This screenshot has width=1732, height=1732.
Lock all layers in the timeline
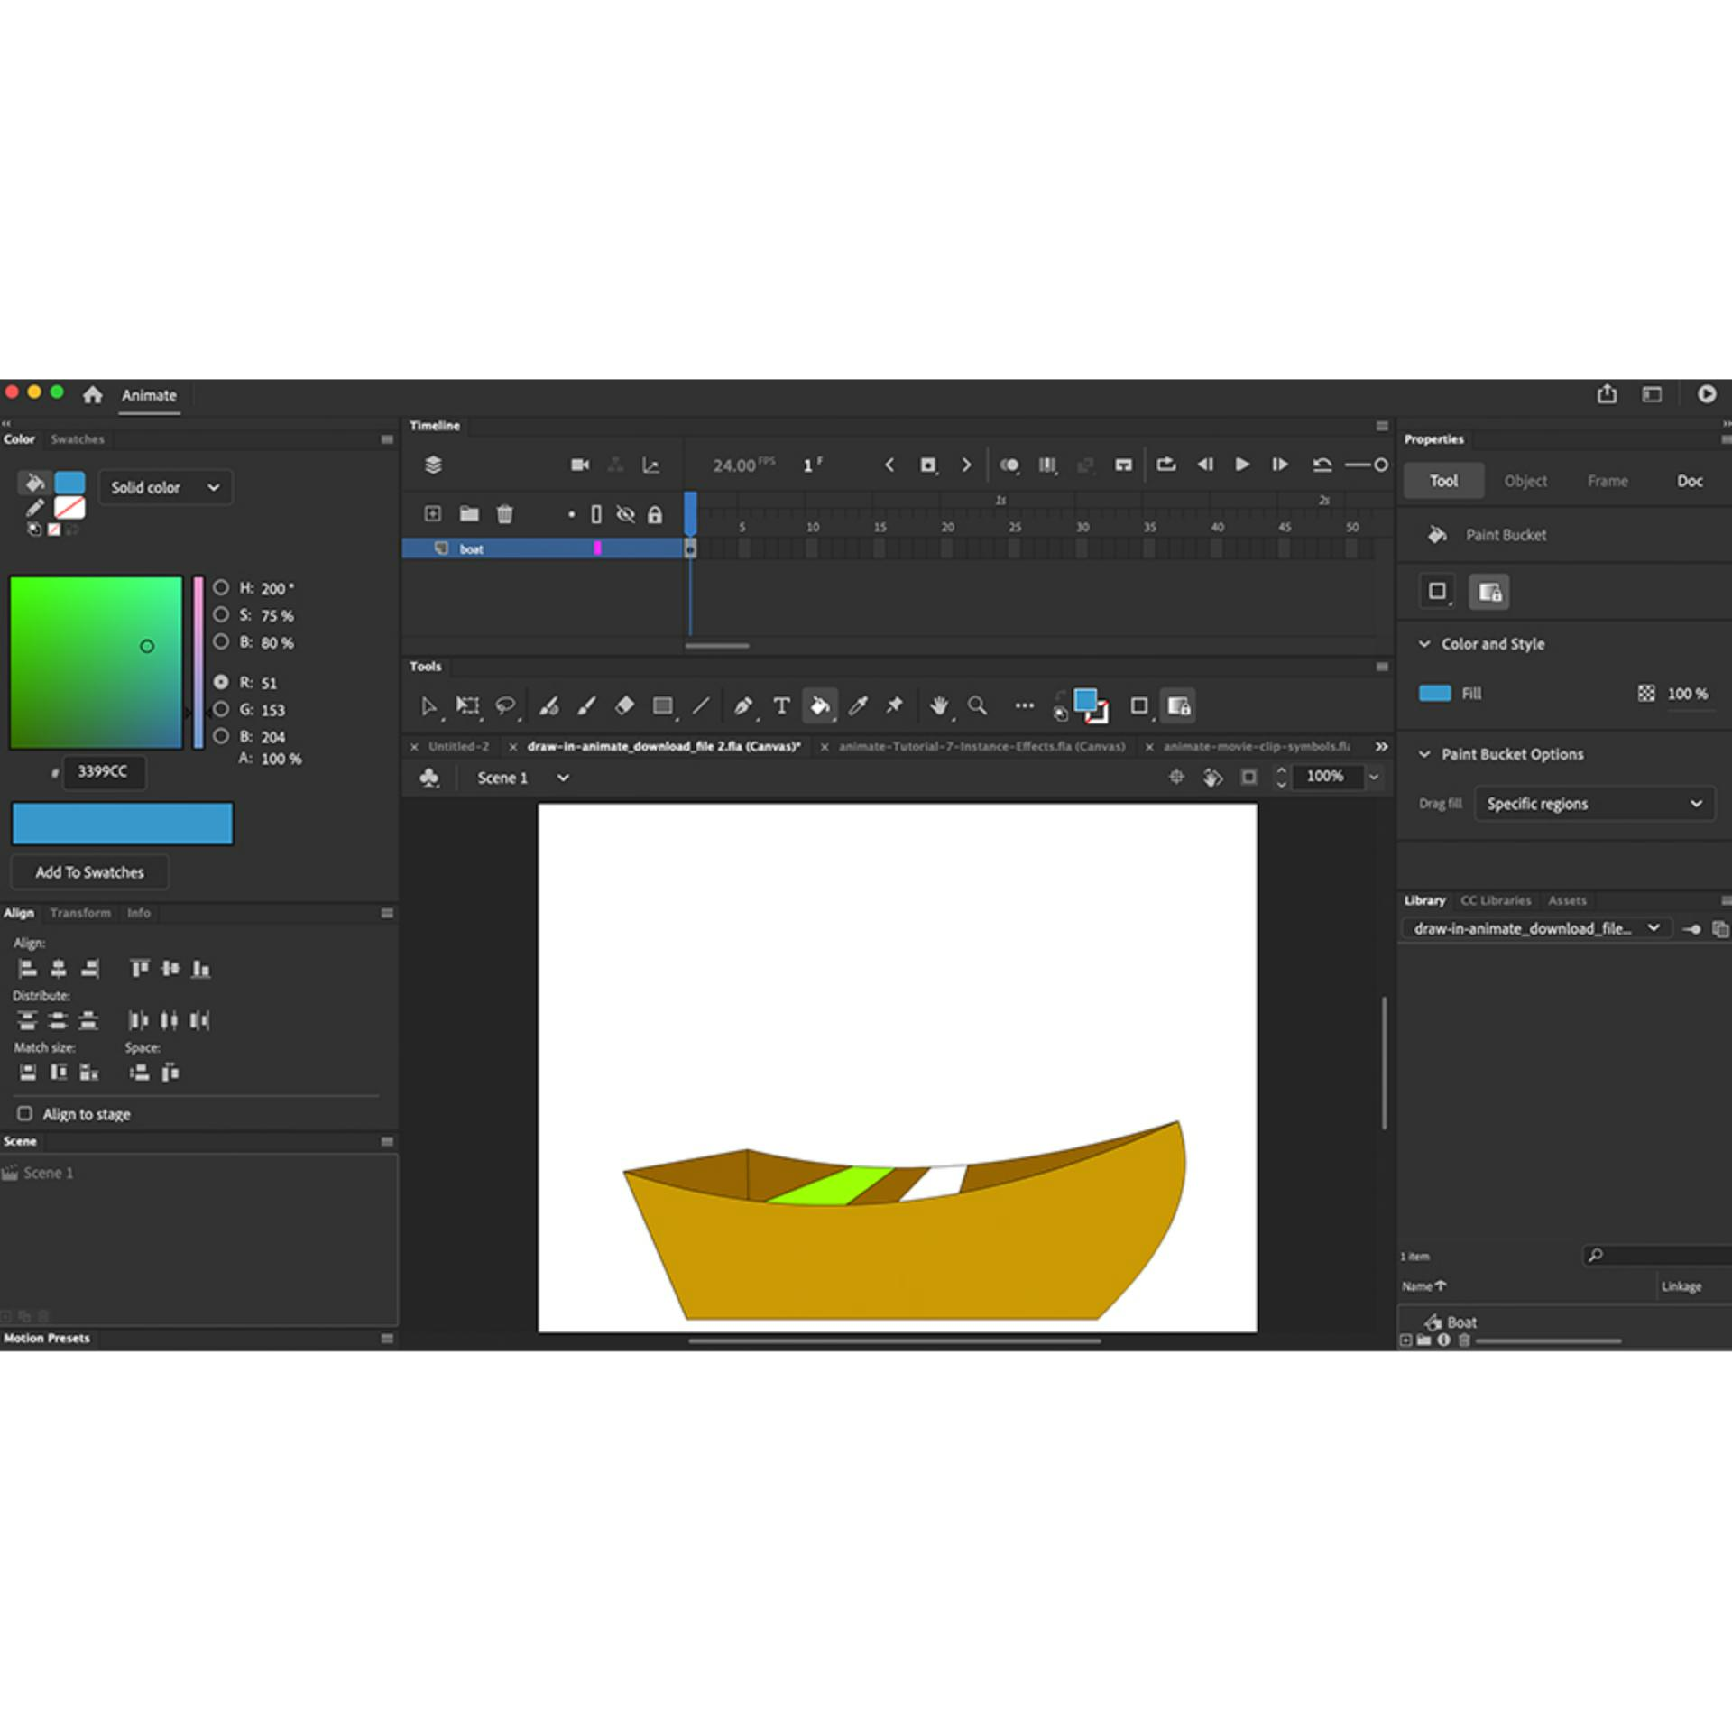click(656, 513)
